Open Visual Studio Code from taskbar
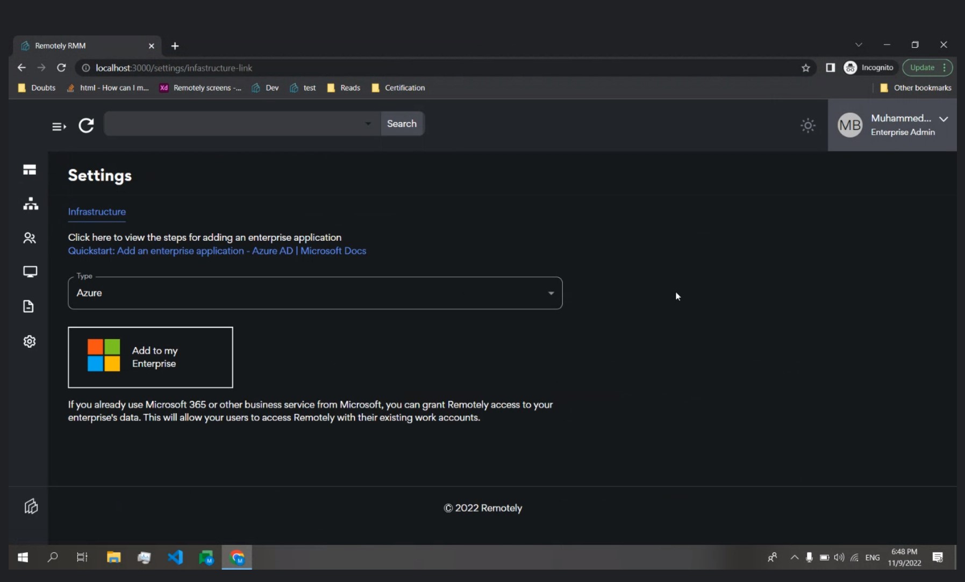 click(x=175, y=557)
